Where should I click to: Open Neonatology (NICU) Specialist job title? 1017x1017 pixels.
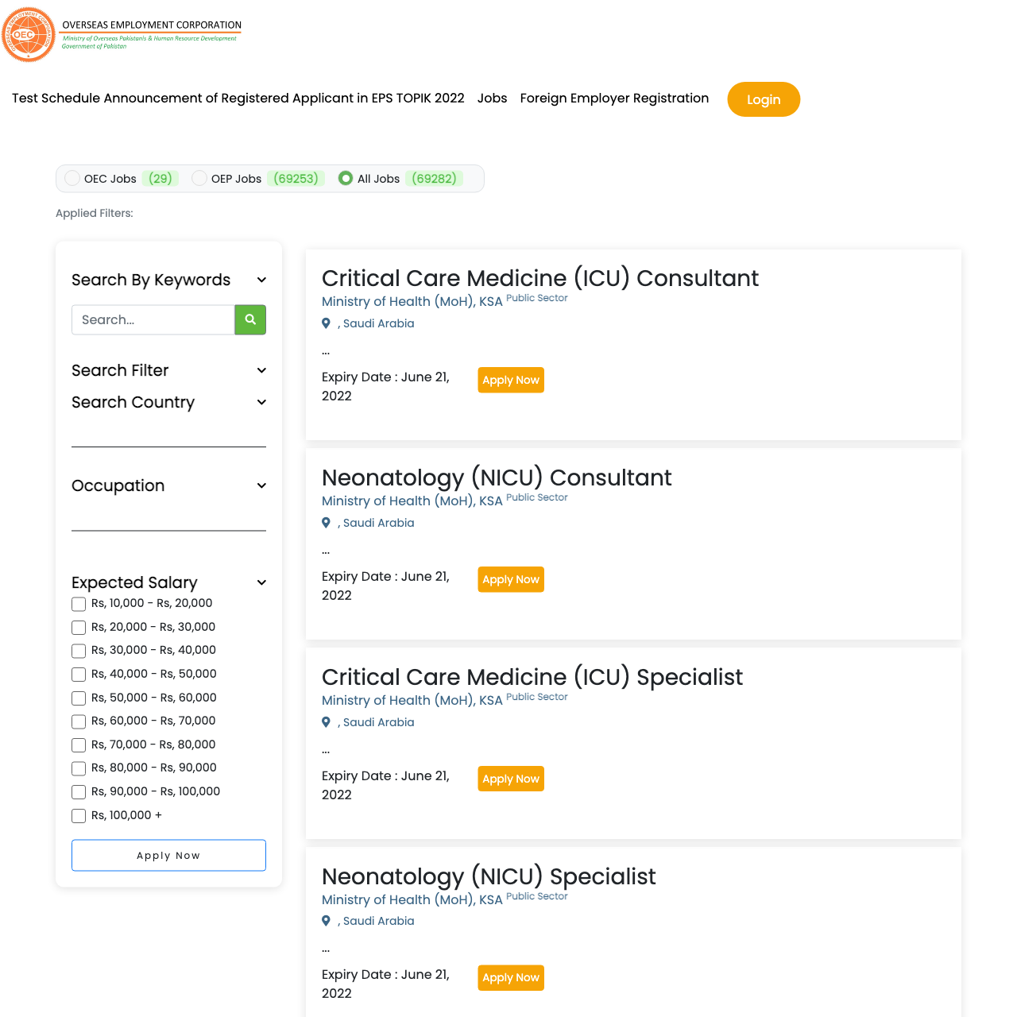click(489, 876)
